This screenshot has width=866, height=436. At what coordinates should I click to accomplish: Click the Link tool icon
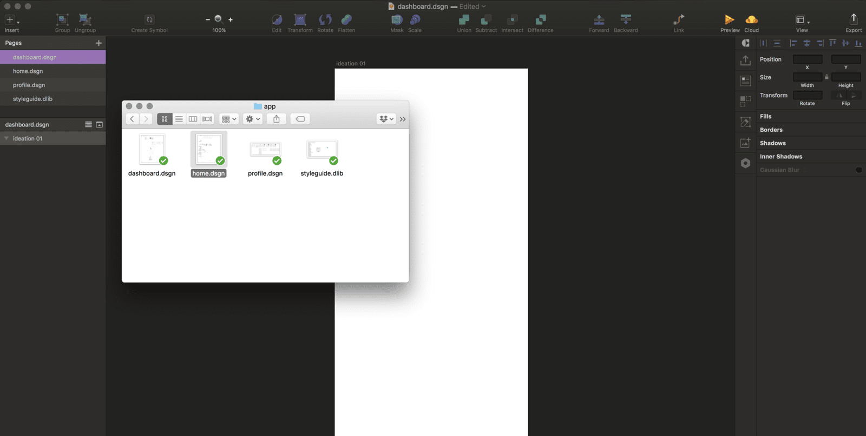point(679,20)
